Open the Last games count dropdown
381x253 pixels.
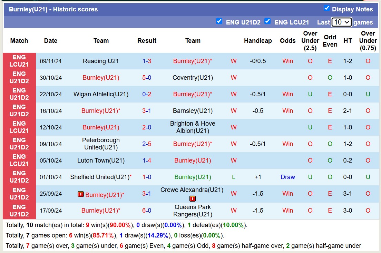pyautogui.click(x=341, y=22)
